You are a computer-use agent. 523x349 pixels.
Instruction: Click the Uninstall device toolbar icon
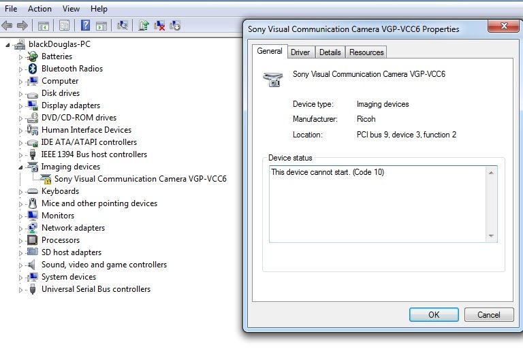click(159, 26)
